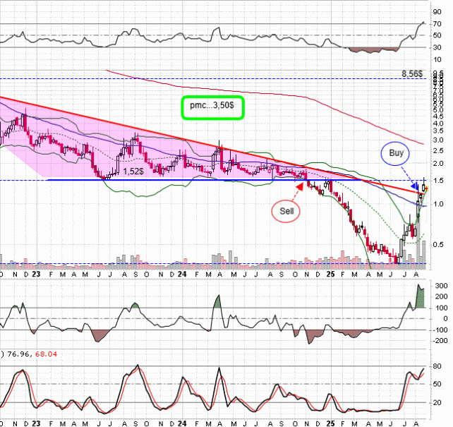The width and height of the screenshot is (453, 427).
Task: Click "3.5" on the price scale
Action: [438, 131]
